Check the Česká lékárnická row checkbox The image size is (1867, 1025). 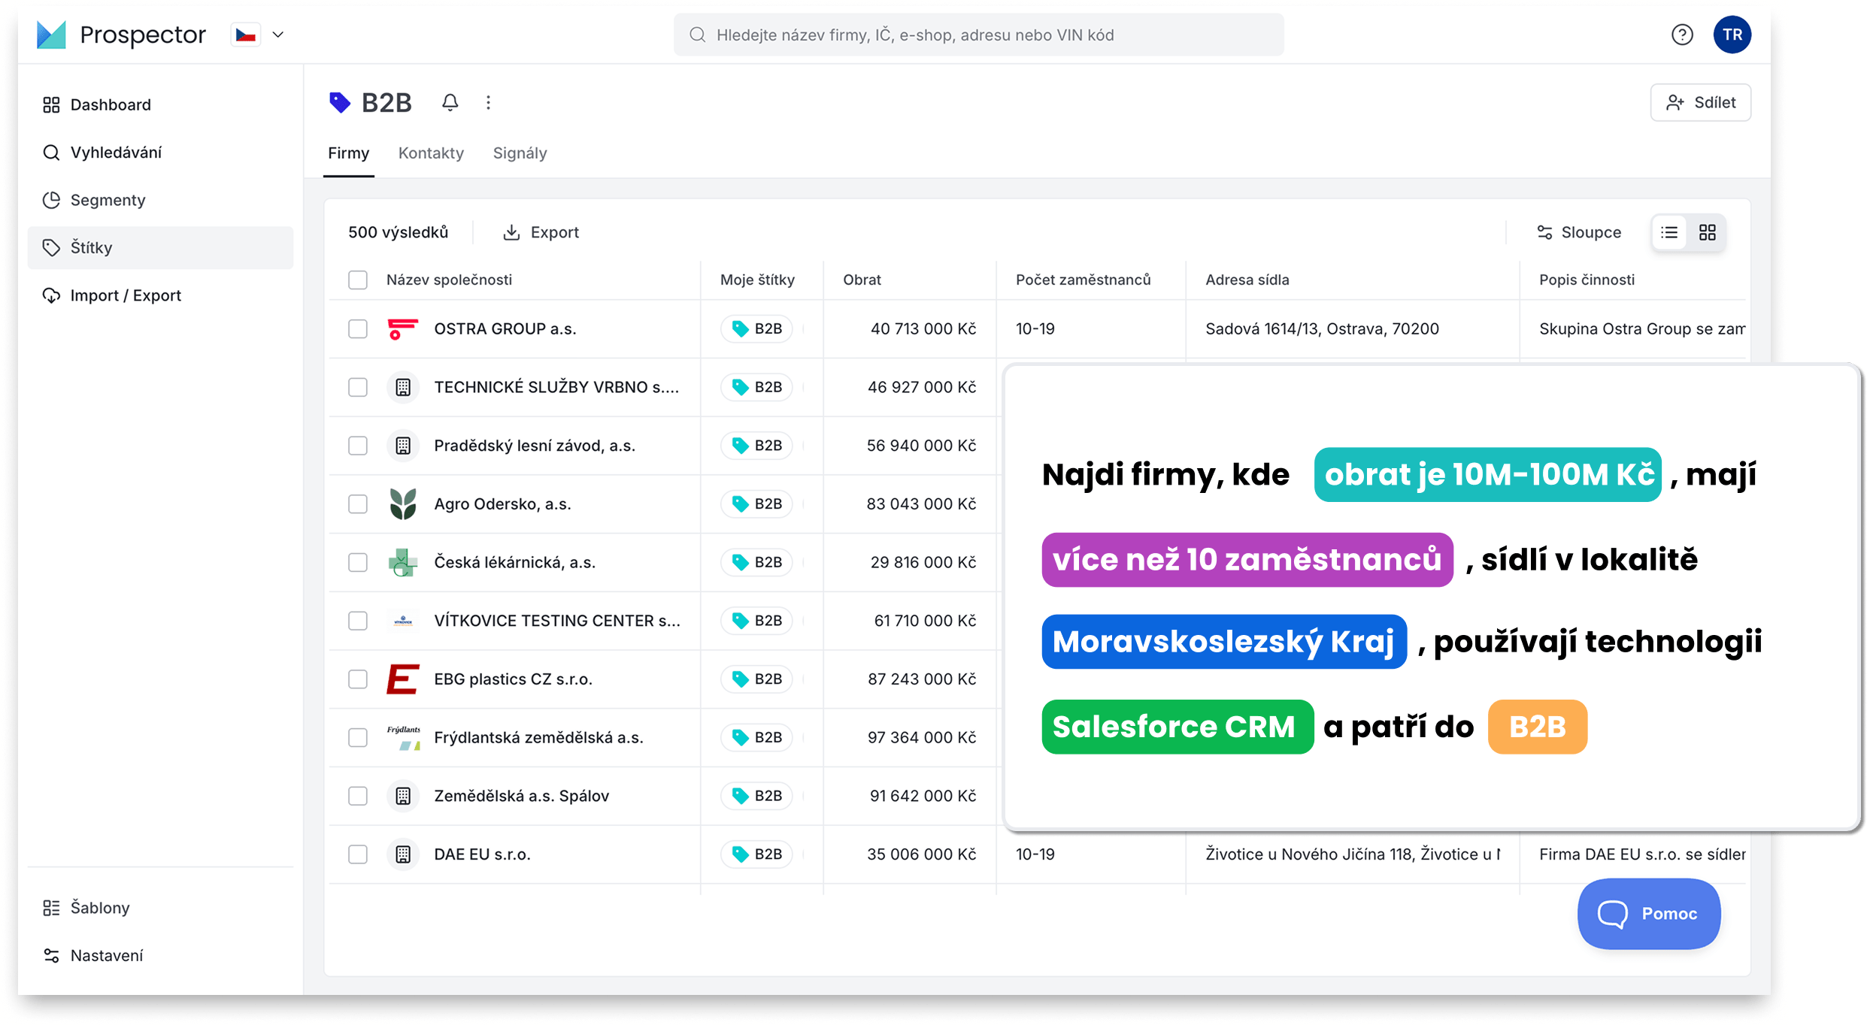click(358, 562)
